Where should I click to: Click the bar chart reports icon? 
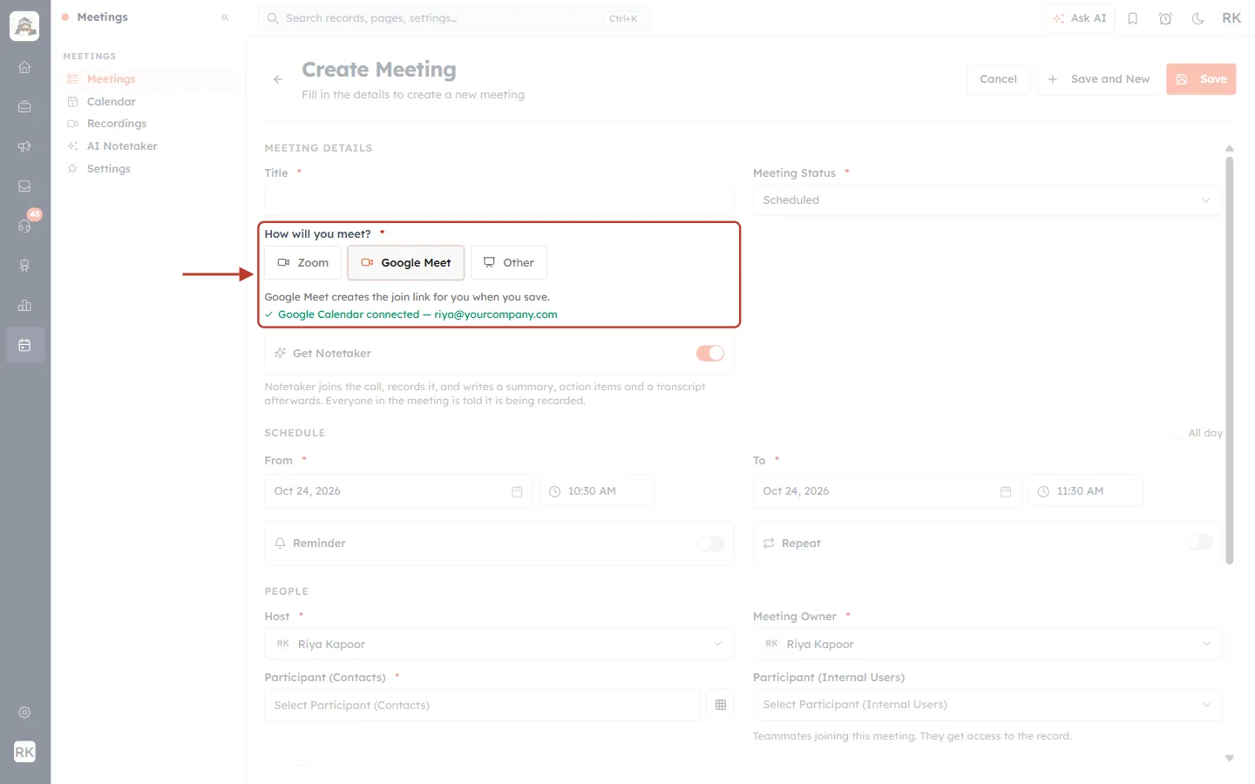24,306
